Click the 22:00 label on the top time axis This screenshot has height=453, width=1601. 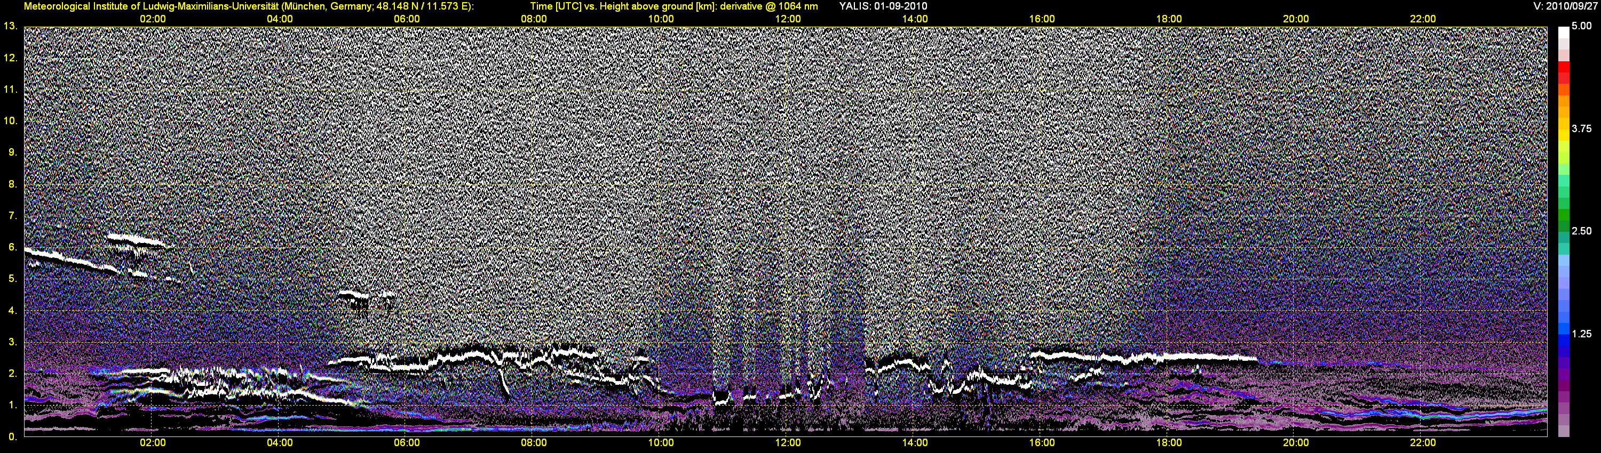[1423, 19]
